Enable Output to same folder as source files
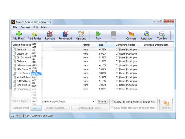185x139 pixels. pos(112,102)
